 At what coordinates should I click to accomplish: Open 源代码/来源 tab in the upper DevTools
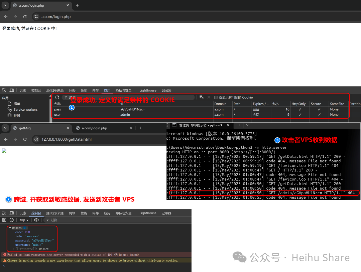[x=55, y=90]
